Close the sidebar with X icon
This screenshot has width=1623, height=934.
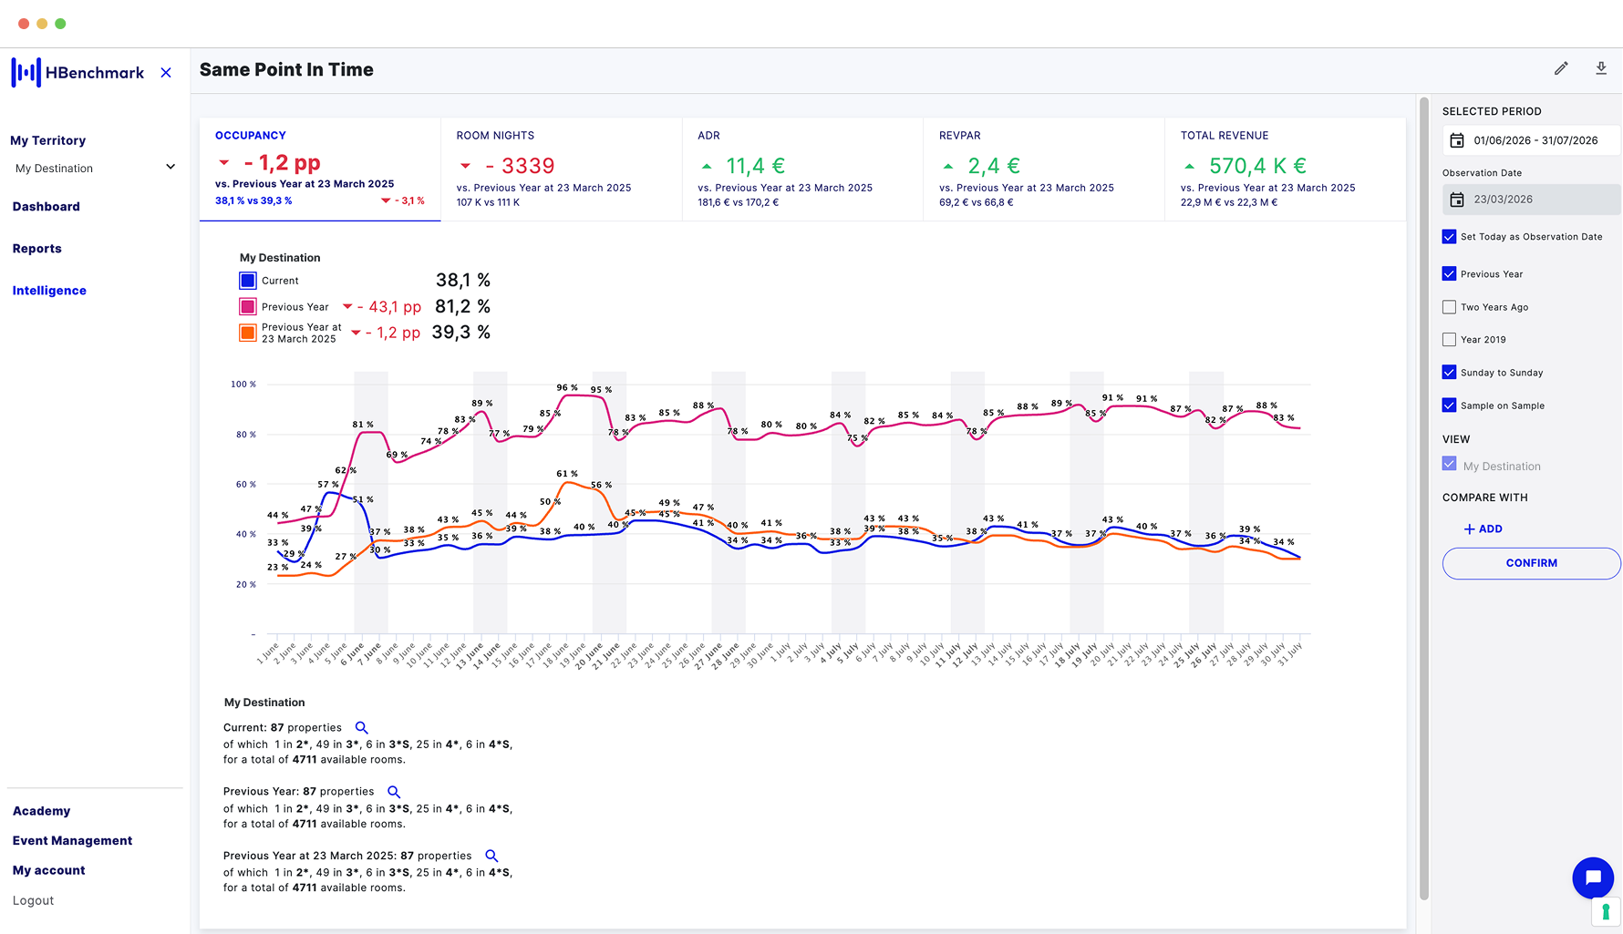tap(166, 73)
